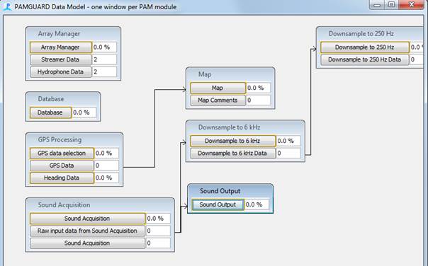The width and height of the screenshot is (428, 266).
Task: Open Downsample to 6 kHz process button
Action: click(x=233, y=141)
